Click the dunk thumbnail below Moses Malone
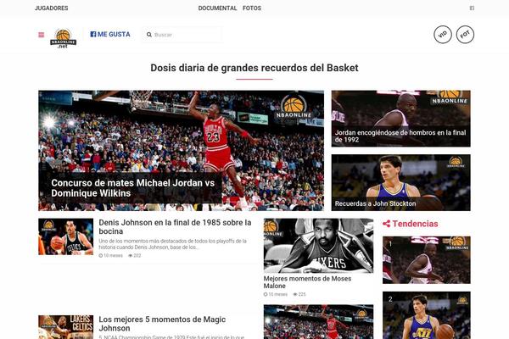This screenshot has height=339, width=509. (x=318, y=322)
